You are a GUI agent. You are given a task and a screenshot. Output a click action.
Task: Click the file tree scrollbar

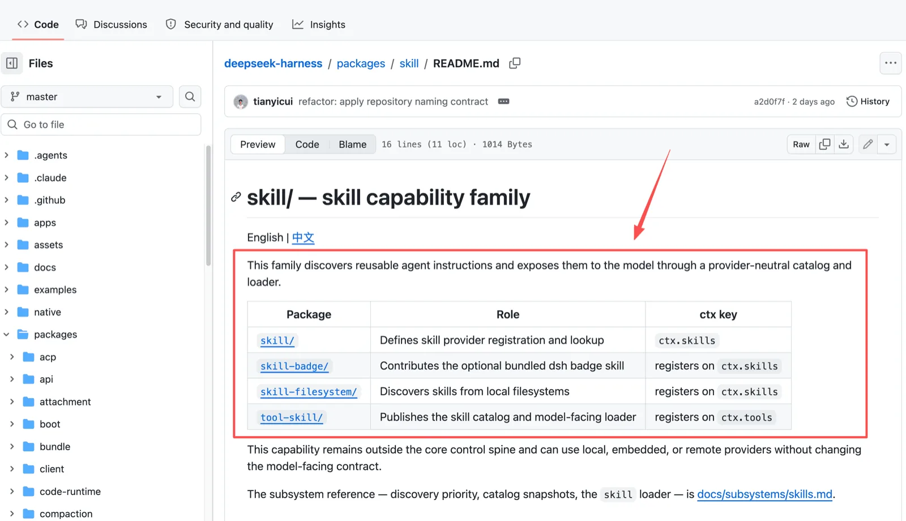coord(208,206)
